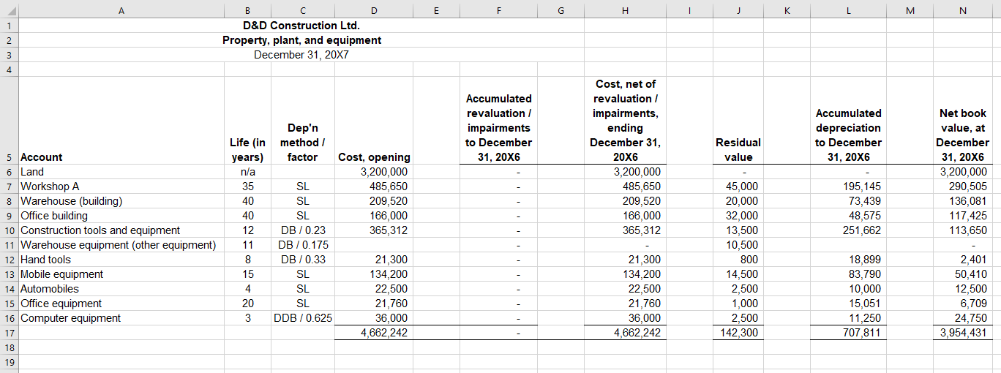Select column H header

625,10
